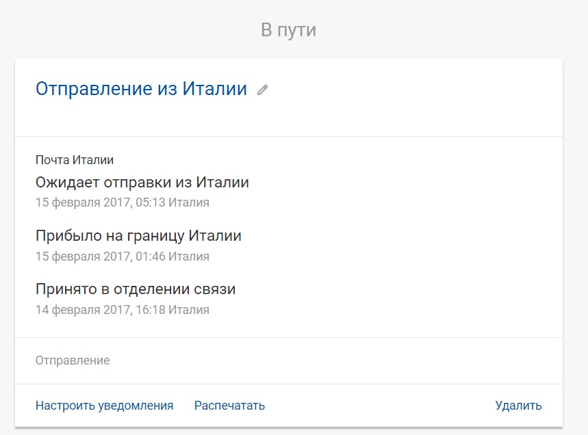Screen dimensions: 588x435
Task: Click the gray 'Отправление' label
Action: tap(73, 360)
